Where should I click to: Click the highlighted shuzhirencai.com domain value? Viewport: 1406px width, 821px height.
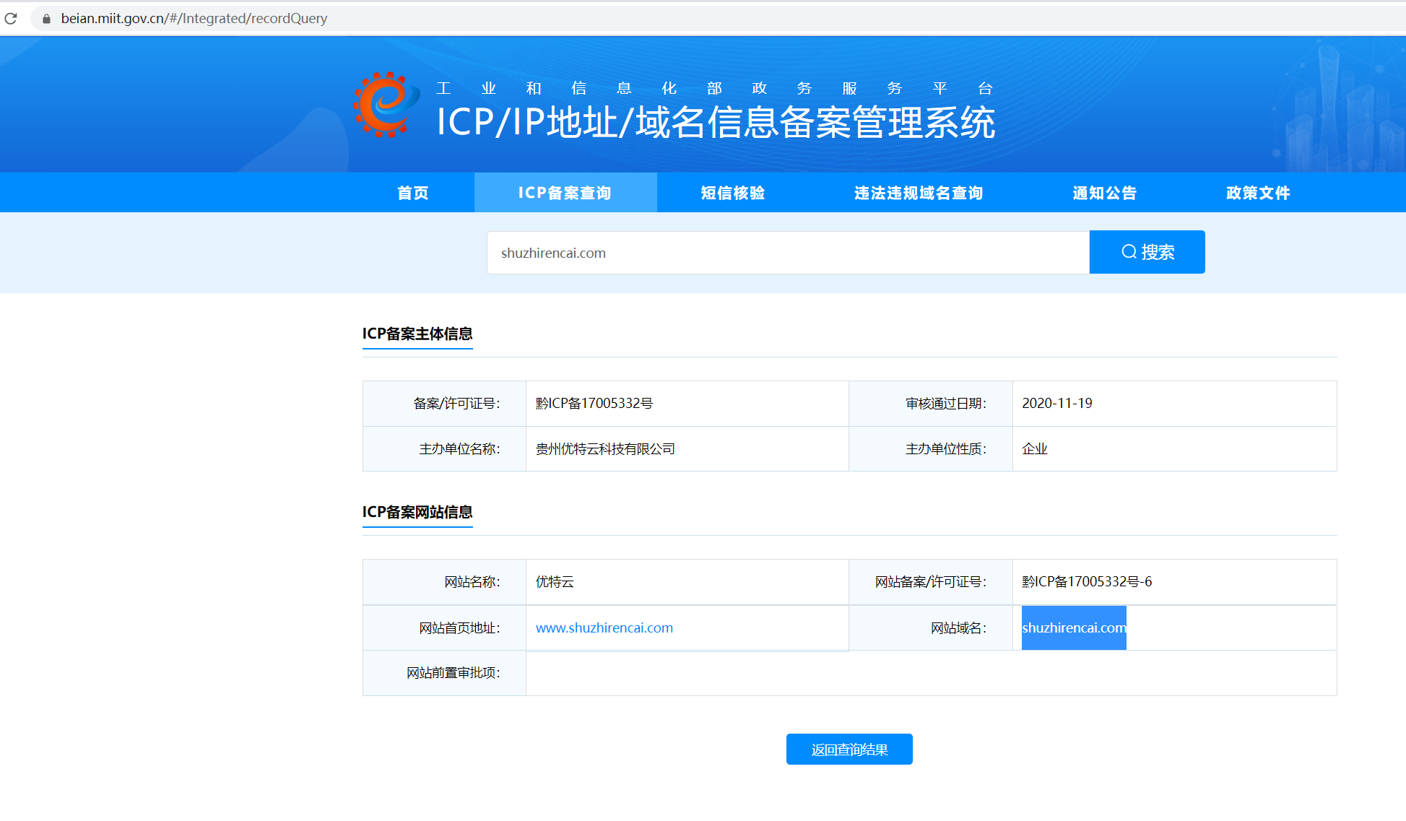[x=1074, y=628]
